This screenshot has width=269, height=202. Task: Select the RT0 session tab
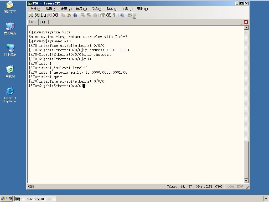pos(33,22)
